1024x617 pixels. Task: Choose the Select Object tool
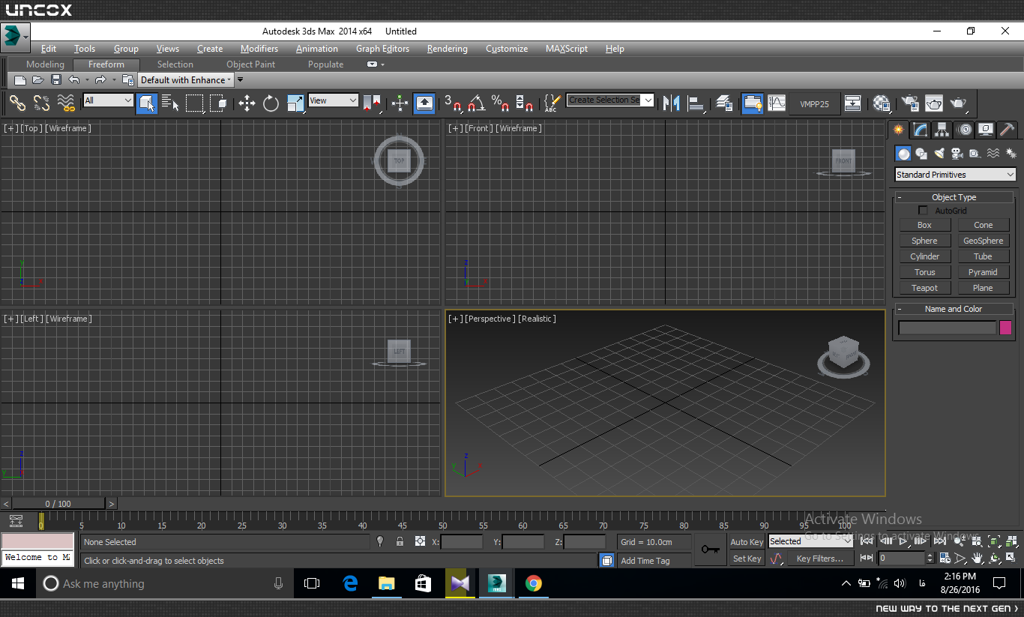(147, 103)
